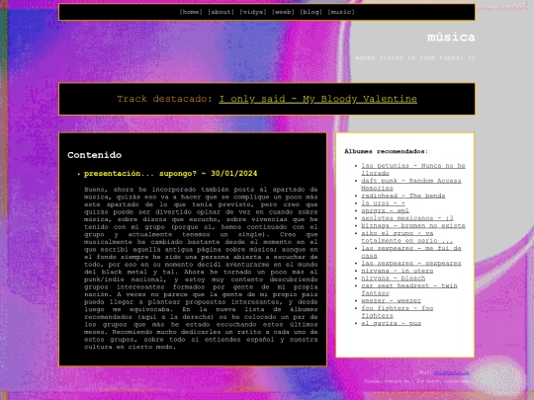
Task: Open the aiko el grupo album link
Action: click(x=407, y=237)
